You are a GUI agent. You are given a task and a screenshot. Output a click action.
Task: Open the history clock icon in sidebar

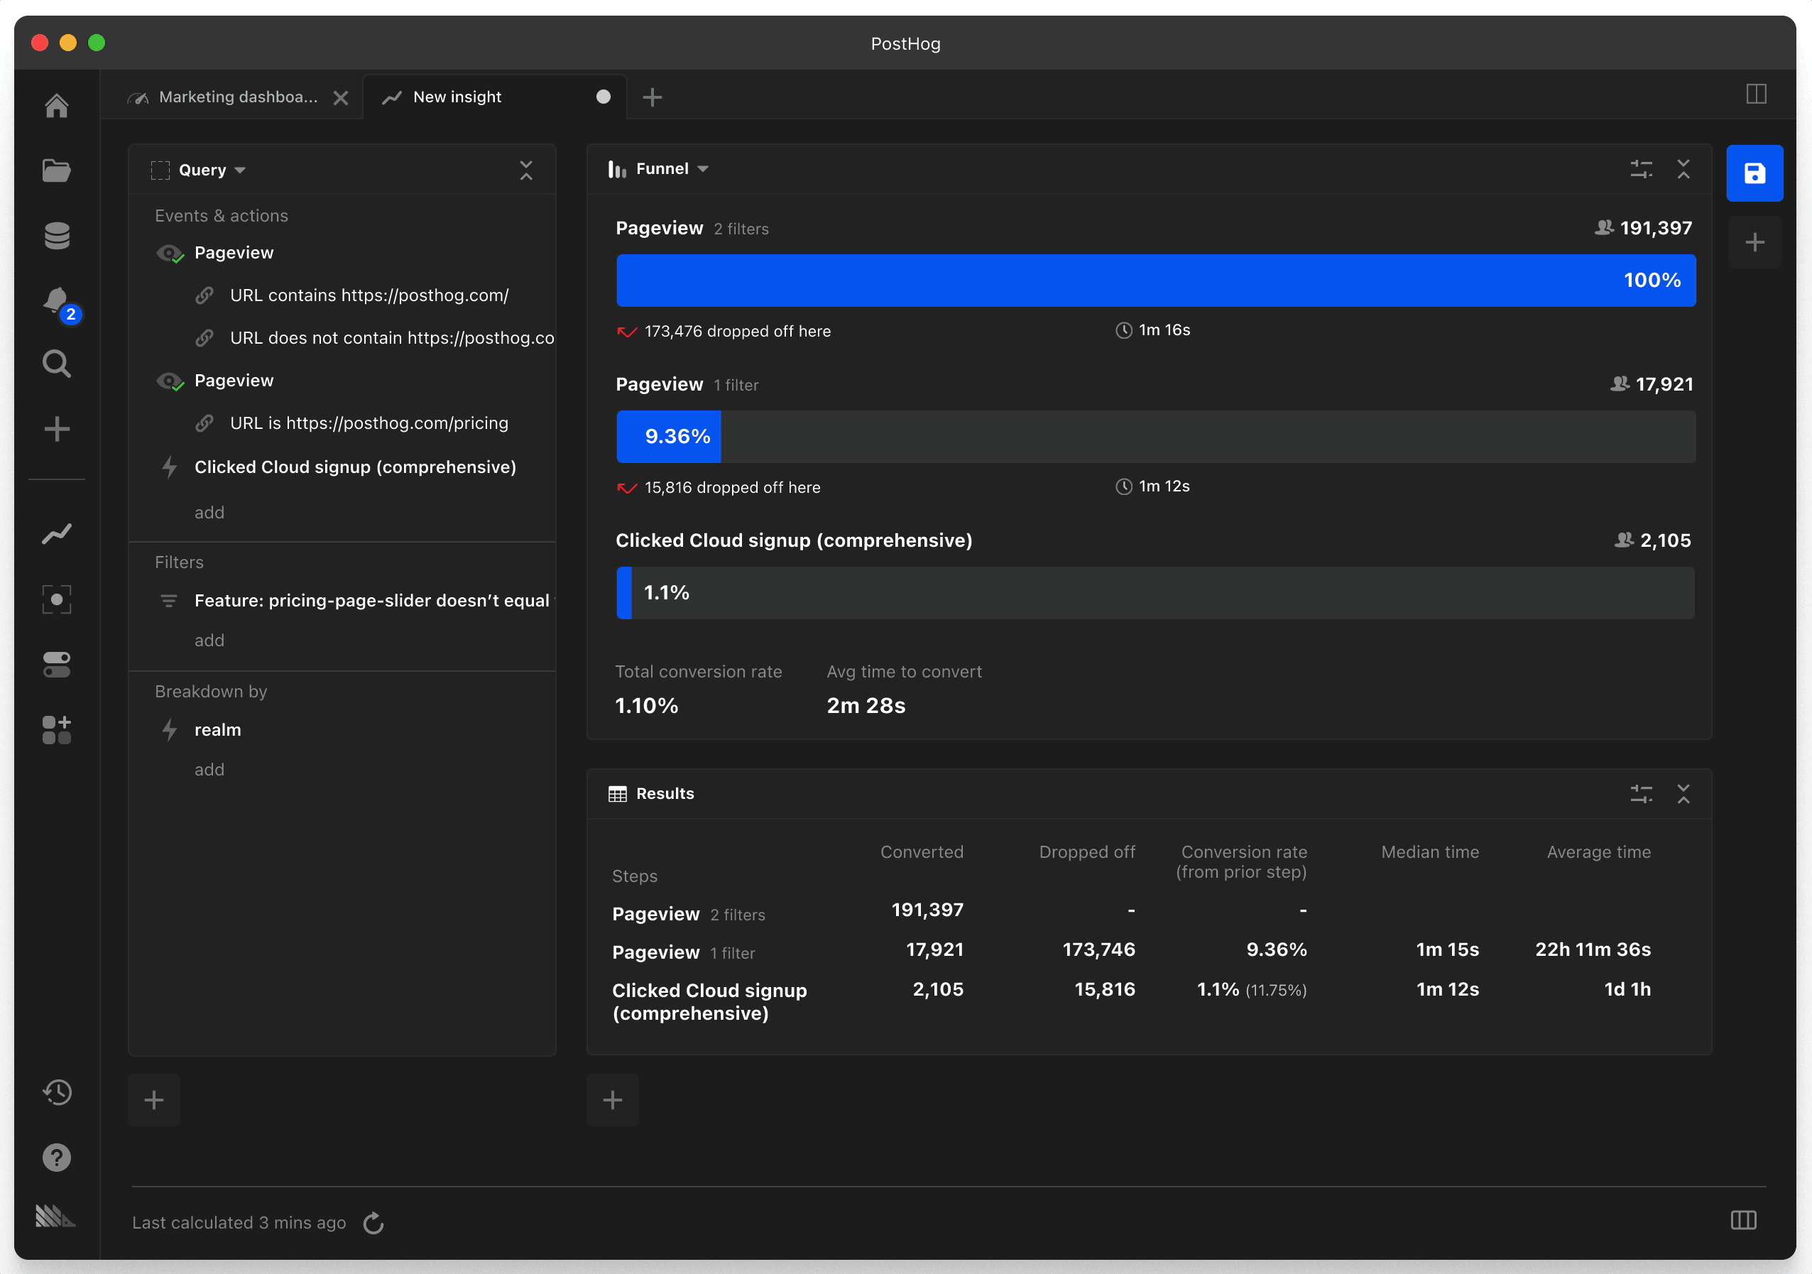56,1092
